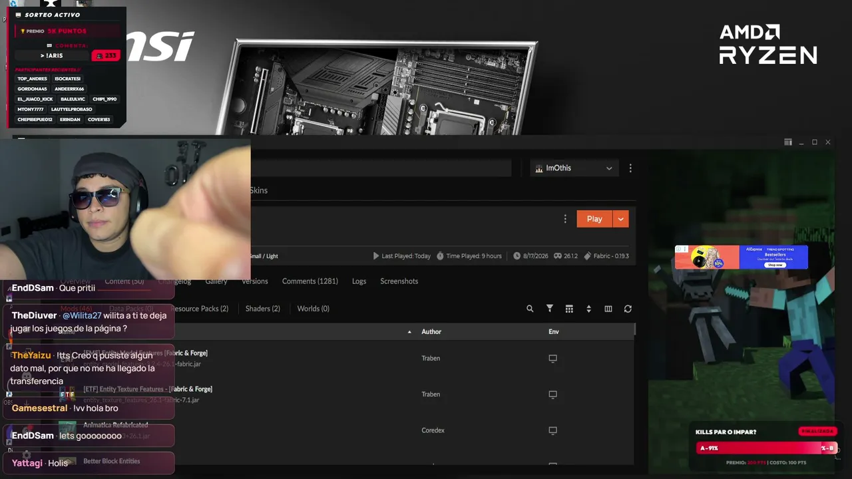Screen dimensions: 852x479
Task: Click the Time Played: 9 hours label
Action: click(469, 256)
